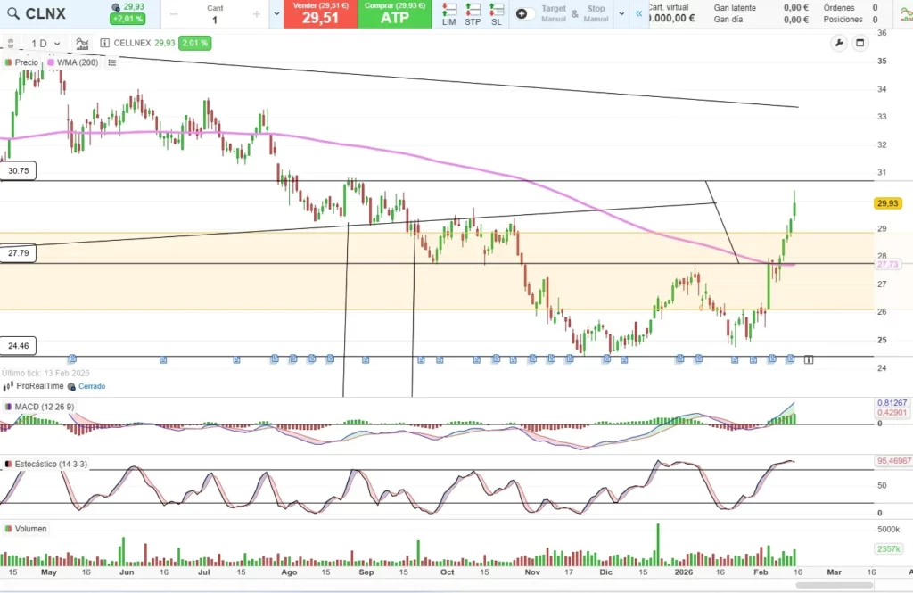Collapse the panel using the double-chevron arrows

point(638,13)
